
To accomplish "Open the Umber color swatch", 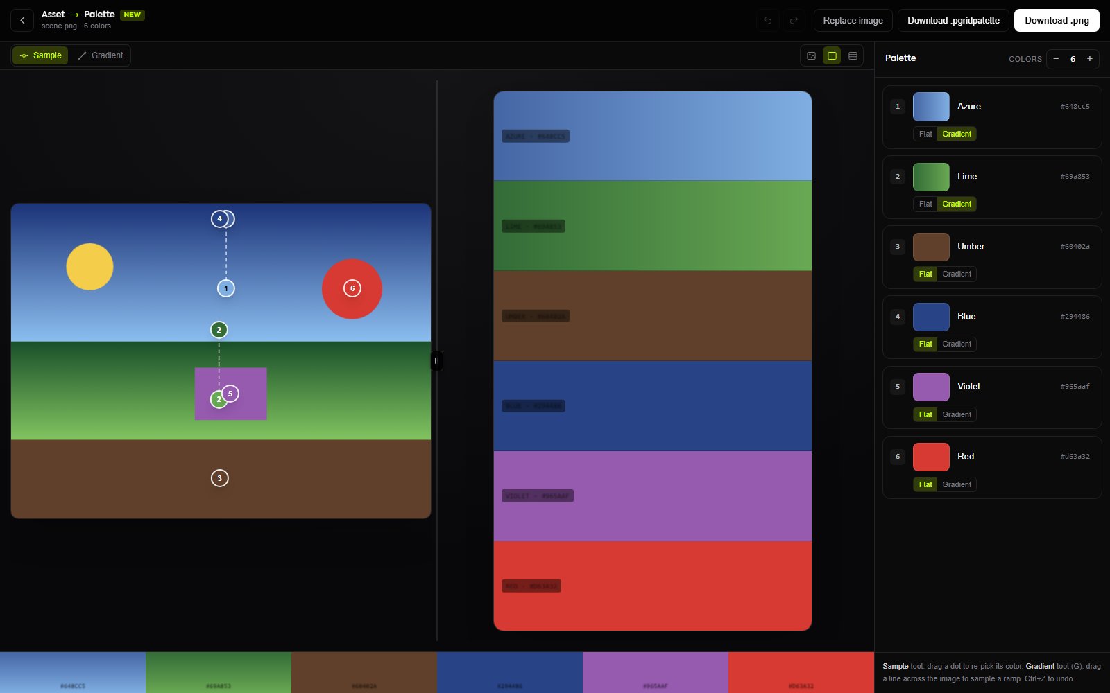I will 931,247.
